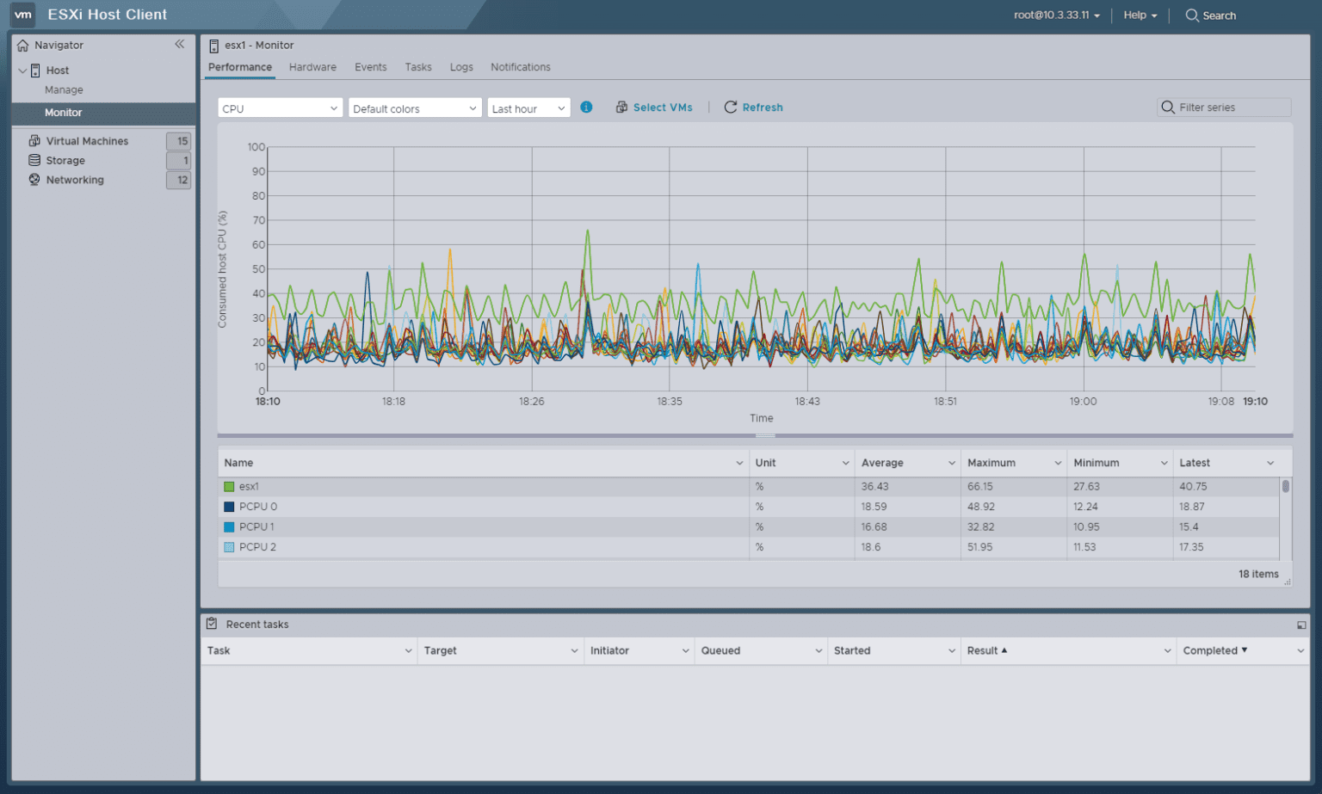The height and width of the screenshot is (794, 1322).
Task: Collapse the Host tree item
Action: pos(21,70)
